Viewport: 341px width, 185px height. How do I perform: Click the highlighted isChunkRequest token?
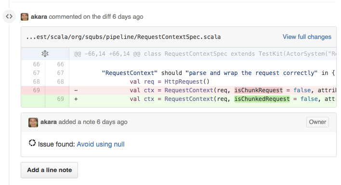(x=258, y=90)
